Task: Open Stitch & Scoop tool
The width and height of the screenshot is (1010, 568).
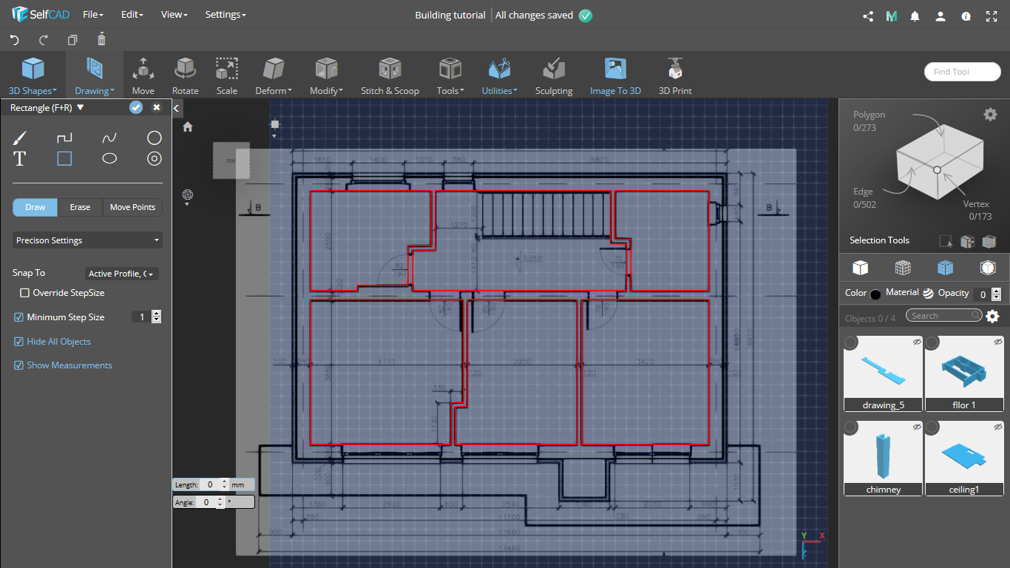Action: (390, 77)
